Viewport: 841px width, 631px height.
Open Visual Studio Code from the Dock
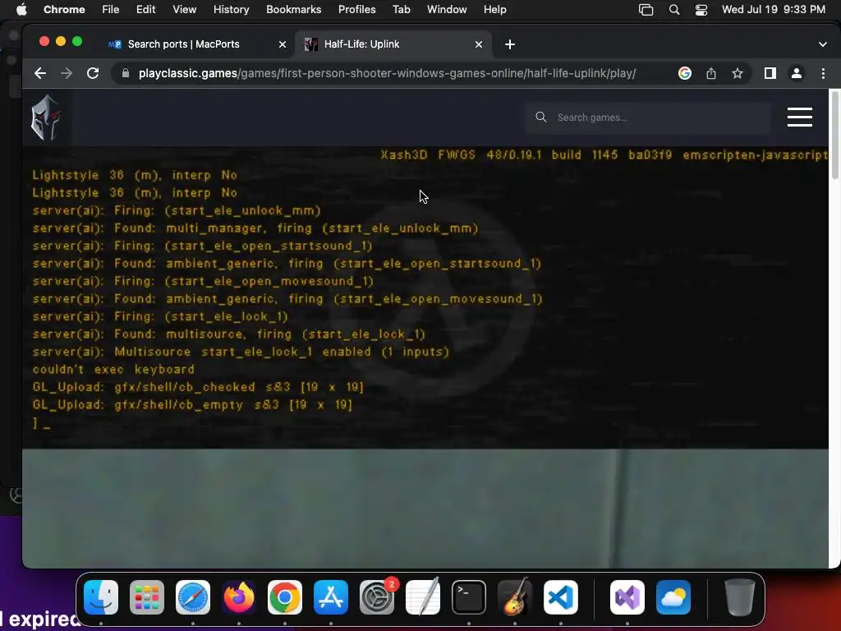pos(560,597)
